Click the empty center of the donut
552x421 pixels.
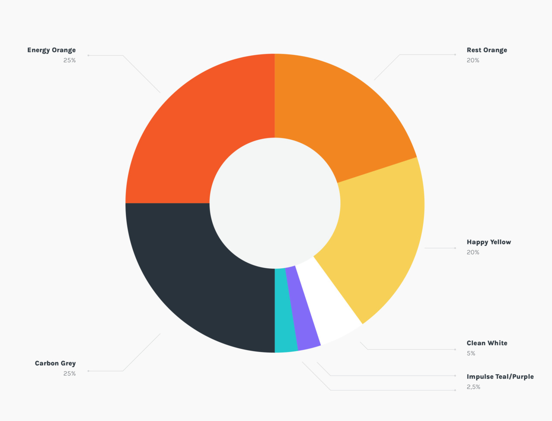(x=275, y=203)
